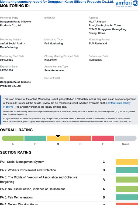Click the 'Monitored Party' label
Screen dimensions: 138x205
tap(9, 18)
